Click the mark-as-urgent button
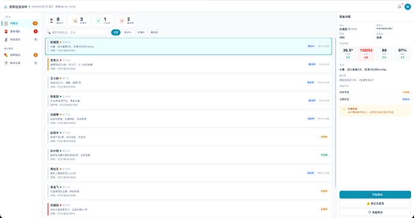 tap(375, 204)
